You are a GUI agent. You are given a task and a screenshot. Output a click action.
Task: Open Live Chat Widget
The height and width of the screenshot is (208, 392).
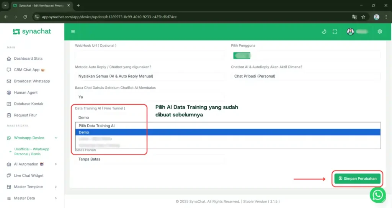point(29,175)
